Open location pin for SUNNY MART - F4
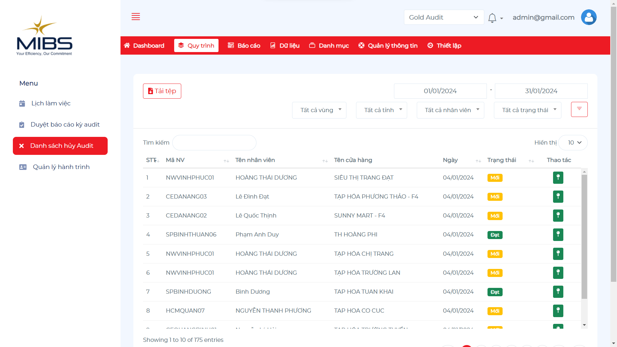Screen dimensions: 617x347 558,216
